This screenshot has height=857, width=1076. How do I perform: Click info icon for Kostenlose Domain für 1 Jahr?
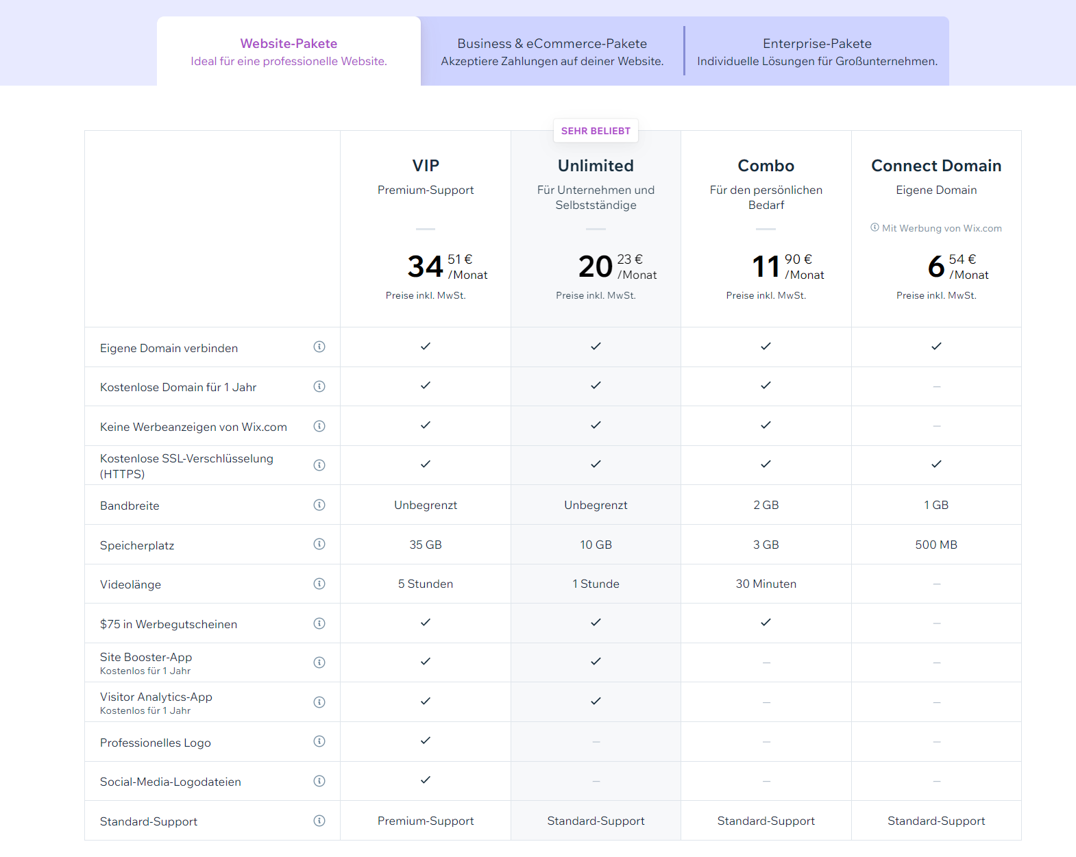pos(319,386)
